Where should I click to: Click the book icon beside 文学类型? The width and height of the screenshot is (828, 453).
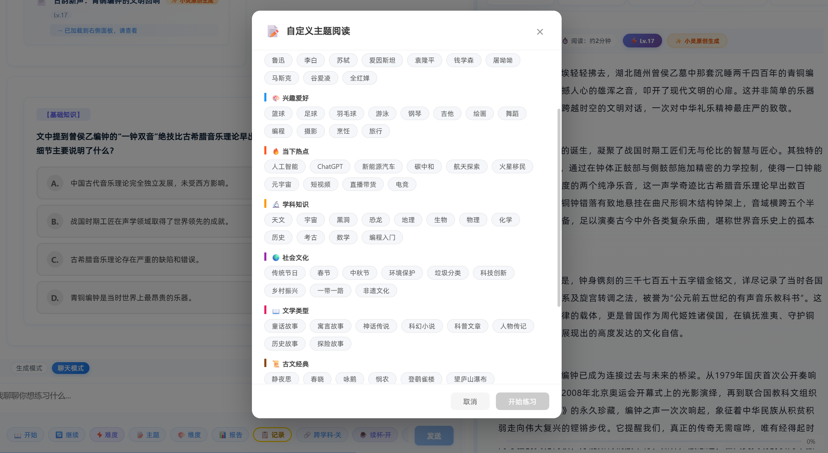pos(276,311)
